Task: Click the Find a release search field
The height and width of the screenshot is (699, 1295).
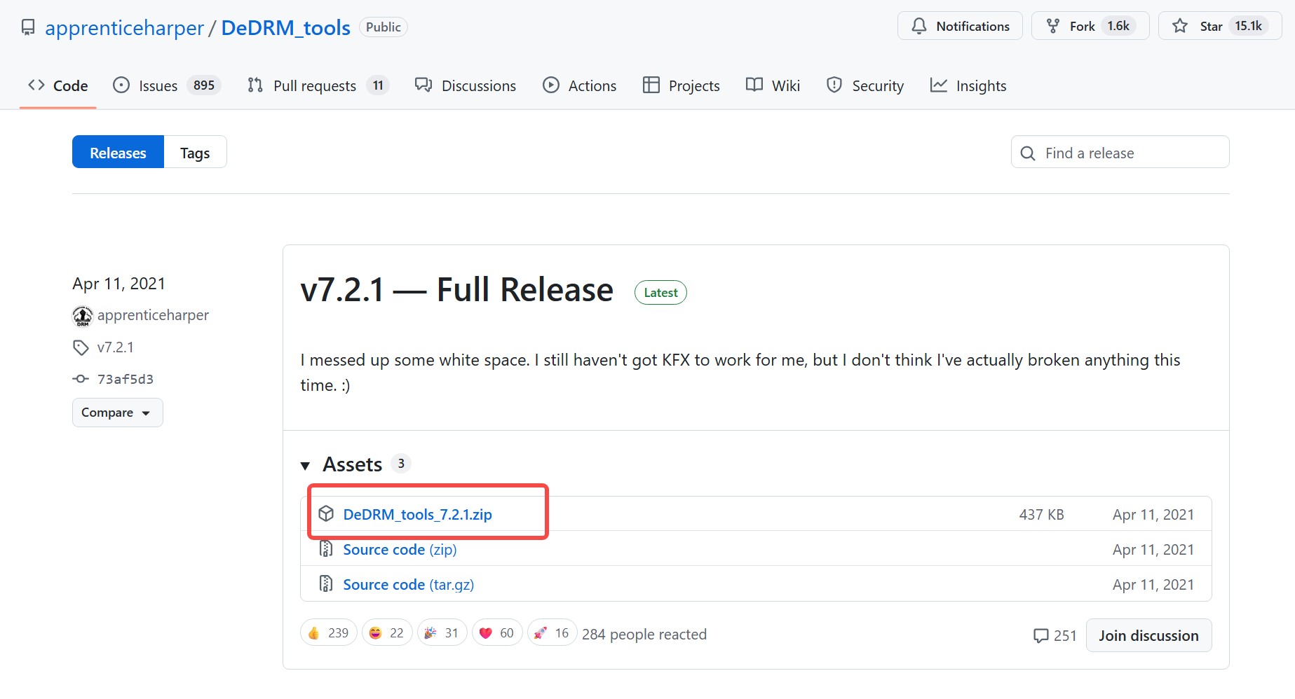Action: [x=1120, y=153]
